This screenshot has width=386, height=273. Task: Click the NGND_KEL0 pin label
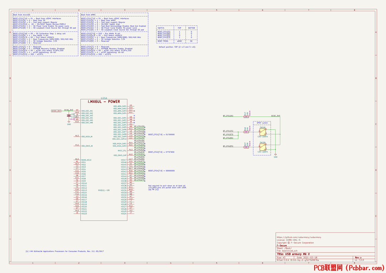(x=86, y=160)
